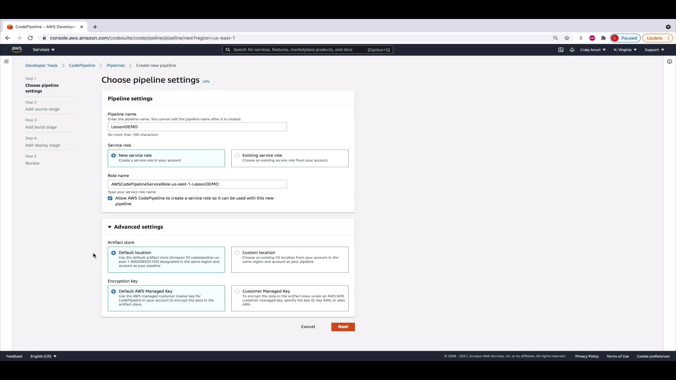676x380 pixels.
Task: Click the info panel icon at right
Action: click(x=670, y=62)
